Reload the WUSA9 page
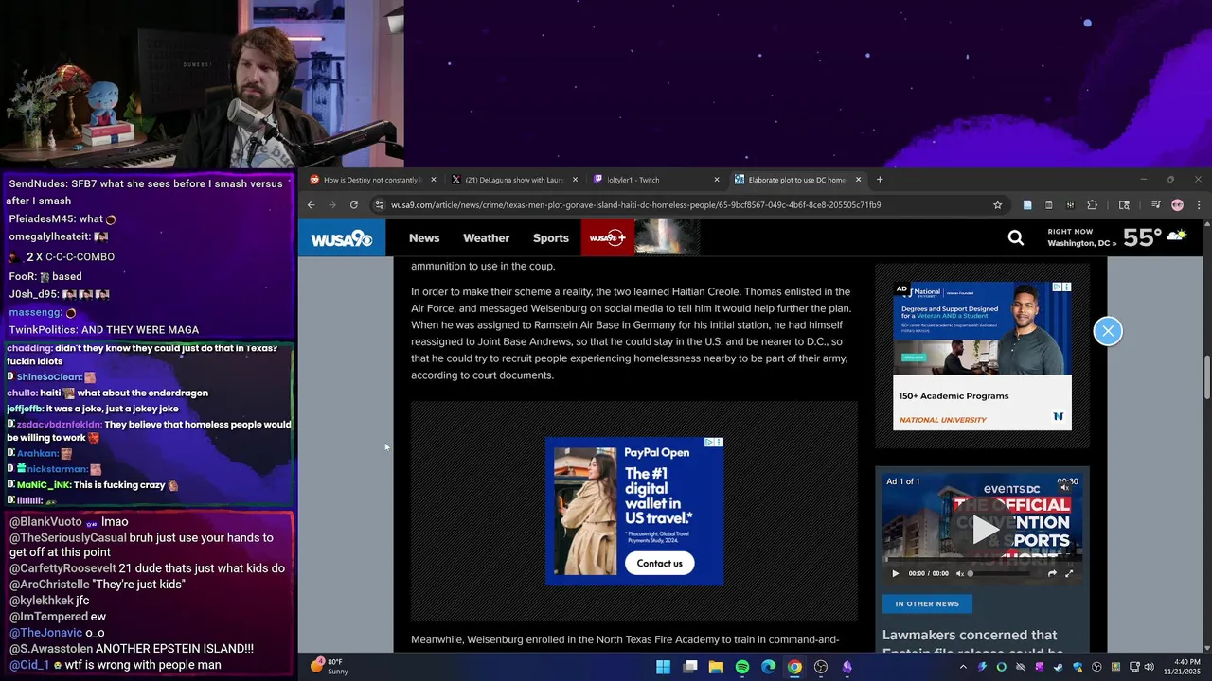 click(x=353, y=204)
